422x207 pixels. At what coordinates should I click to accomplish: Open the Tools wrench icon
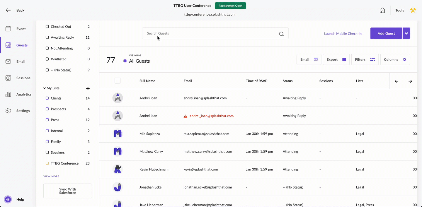(x=413, y=10)
